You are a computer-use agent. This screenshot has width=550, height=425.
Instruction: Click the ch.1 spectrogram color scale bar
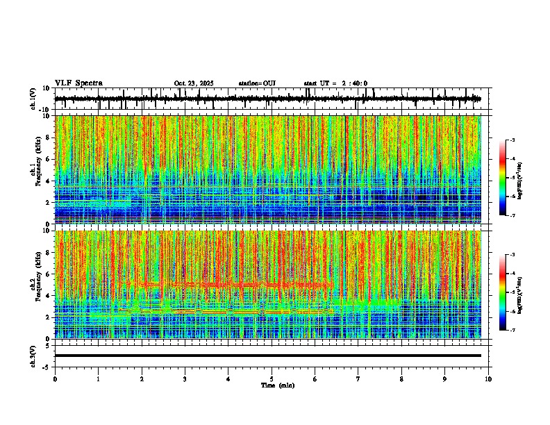[x=502, y=178]
